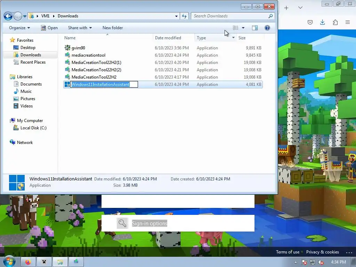Select MediaCreationTool22H2(2) file icon
Screen dimensions: 356x267
pos(67,70)
